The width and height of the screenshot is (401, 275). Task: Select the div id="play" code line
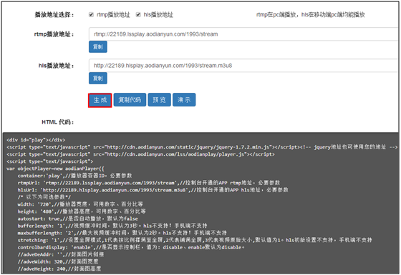pyautogui.click(x=36, y=140)
